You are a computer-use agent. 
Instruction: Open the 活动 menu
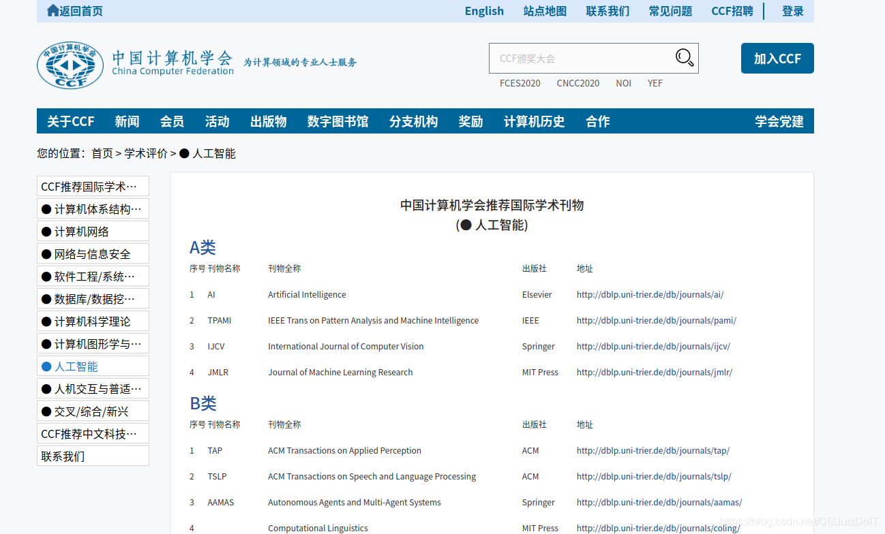tap(217, 121)
